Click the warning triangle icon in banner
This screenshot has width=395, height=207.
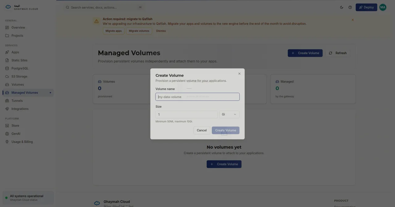97,21
